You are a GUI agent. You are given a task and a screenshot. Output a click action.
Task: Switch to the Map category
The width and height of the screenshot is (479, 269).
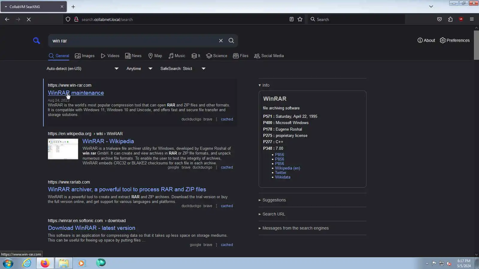[x=155, y=56]
